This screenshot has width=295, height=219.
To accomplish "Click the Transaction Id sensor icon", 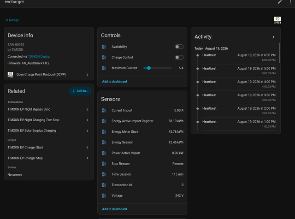I will [x=104, y=185].
